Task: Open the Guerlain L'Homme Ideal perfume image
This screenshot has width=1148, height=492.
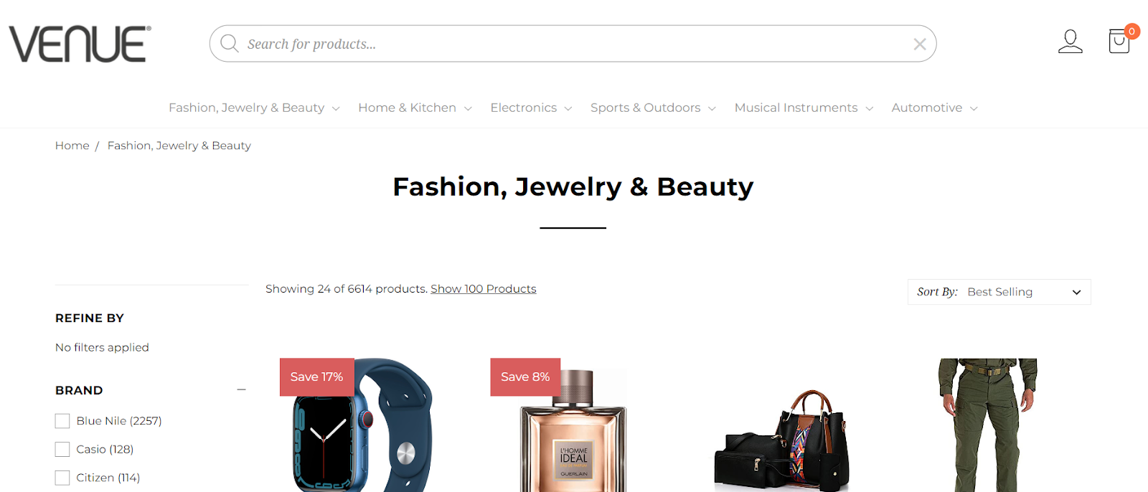Action: pyautogui.click(x=573, y=430)
